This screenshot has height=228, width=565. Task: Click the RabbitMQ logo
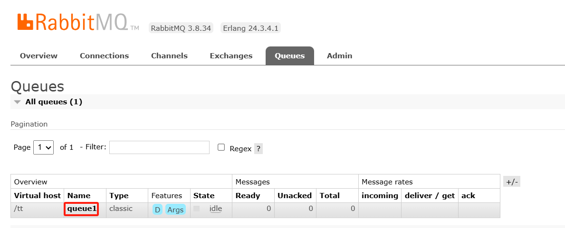[78, 22]
